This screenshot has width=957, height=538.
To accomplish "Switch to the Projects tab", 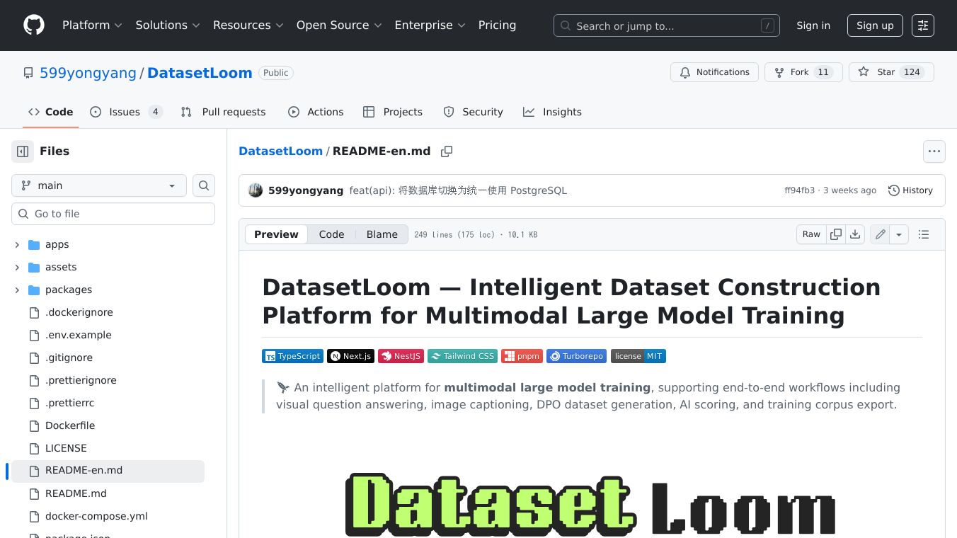I will pos(393,112).
